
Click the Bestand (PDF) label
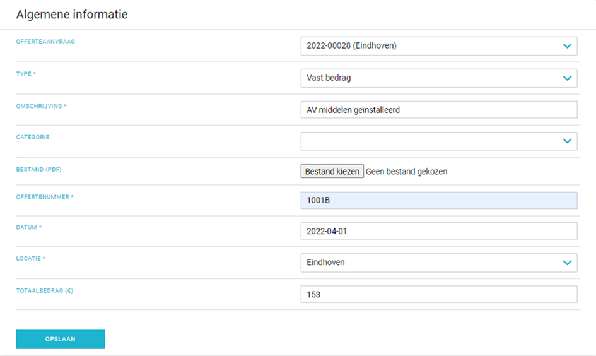pyautogui.click(x=38, y=169)
